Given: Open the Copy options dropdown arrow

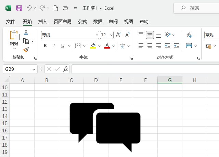Looking at the screenshot, I should tap(33, 41).
